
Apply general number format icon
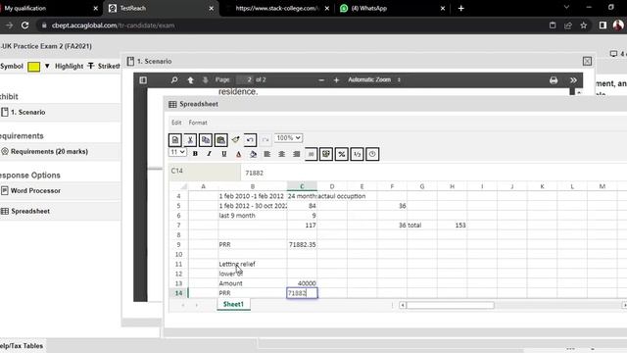(x=312, y=154)
